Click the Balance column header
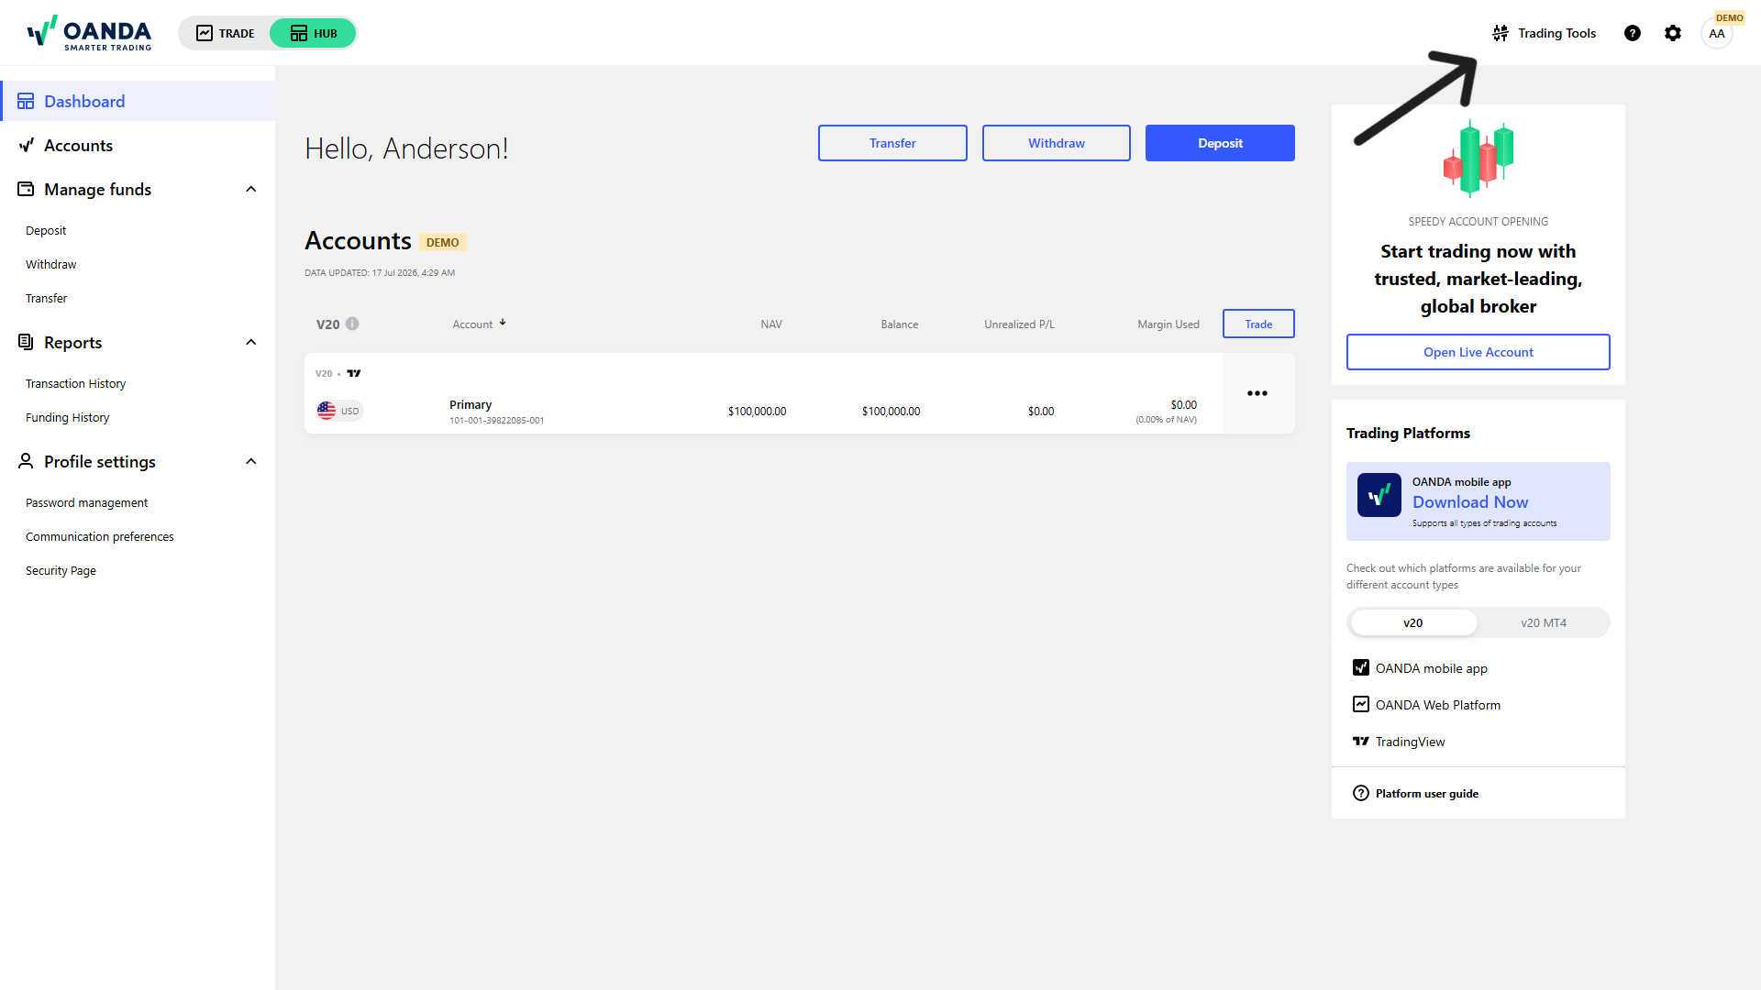Image resolution: width=1761 pixels, height=990 pixels. (900, 324)
